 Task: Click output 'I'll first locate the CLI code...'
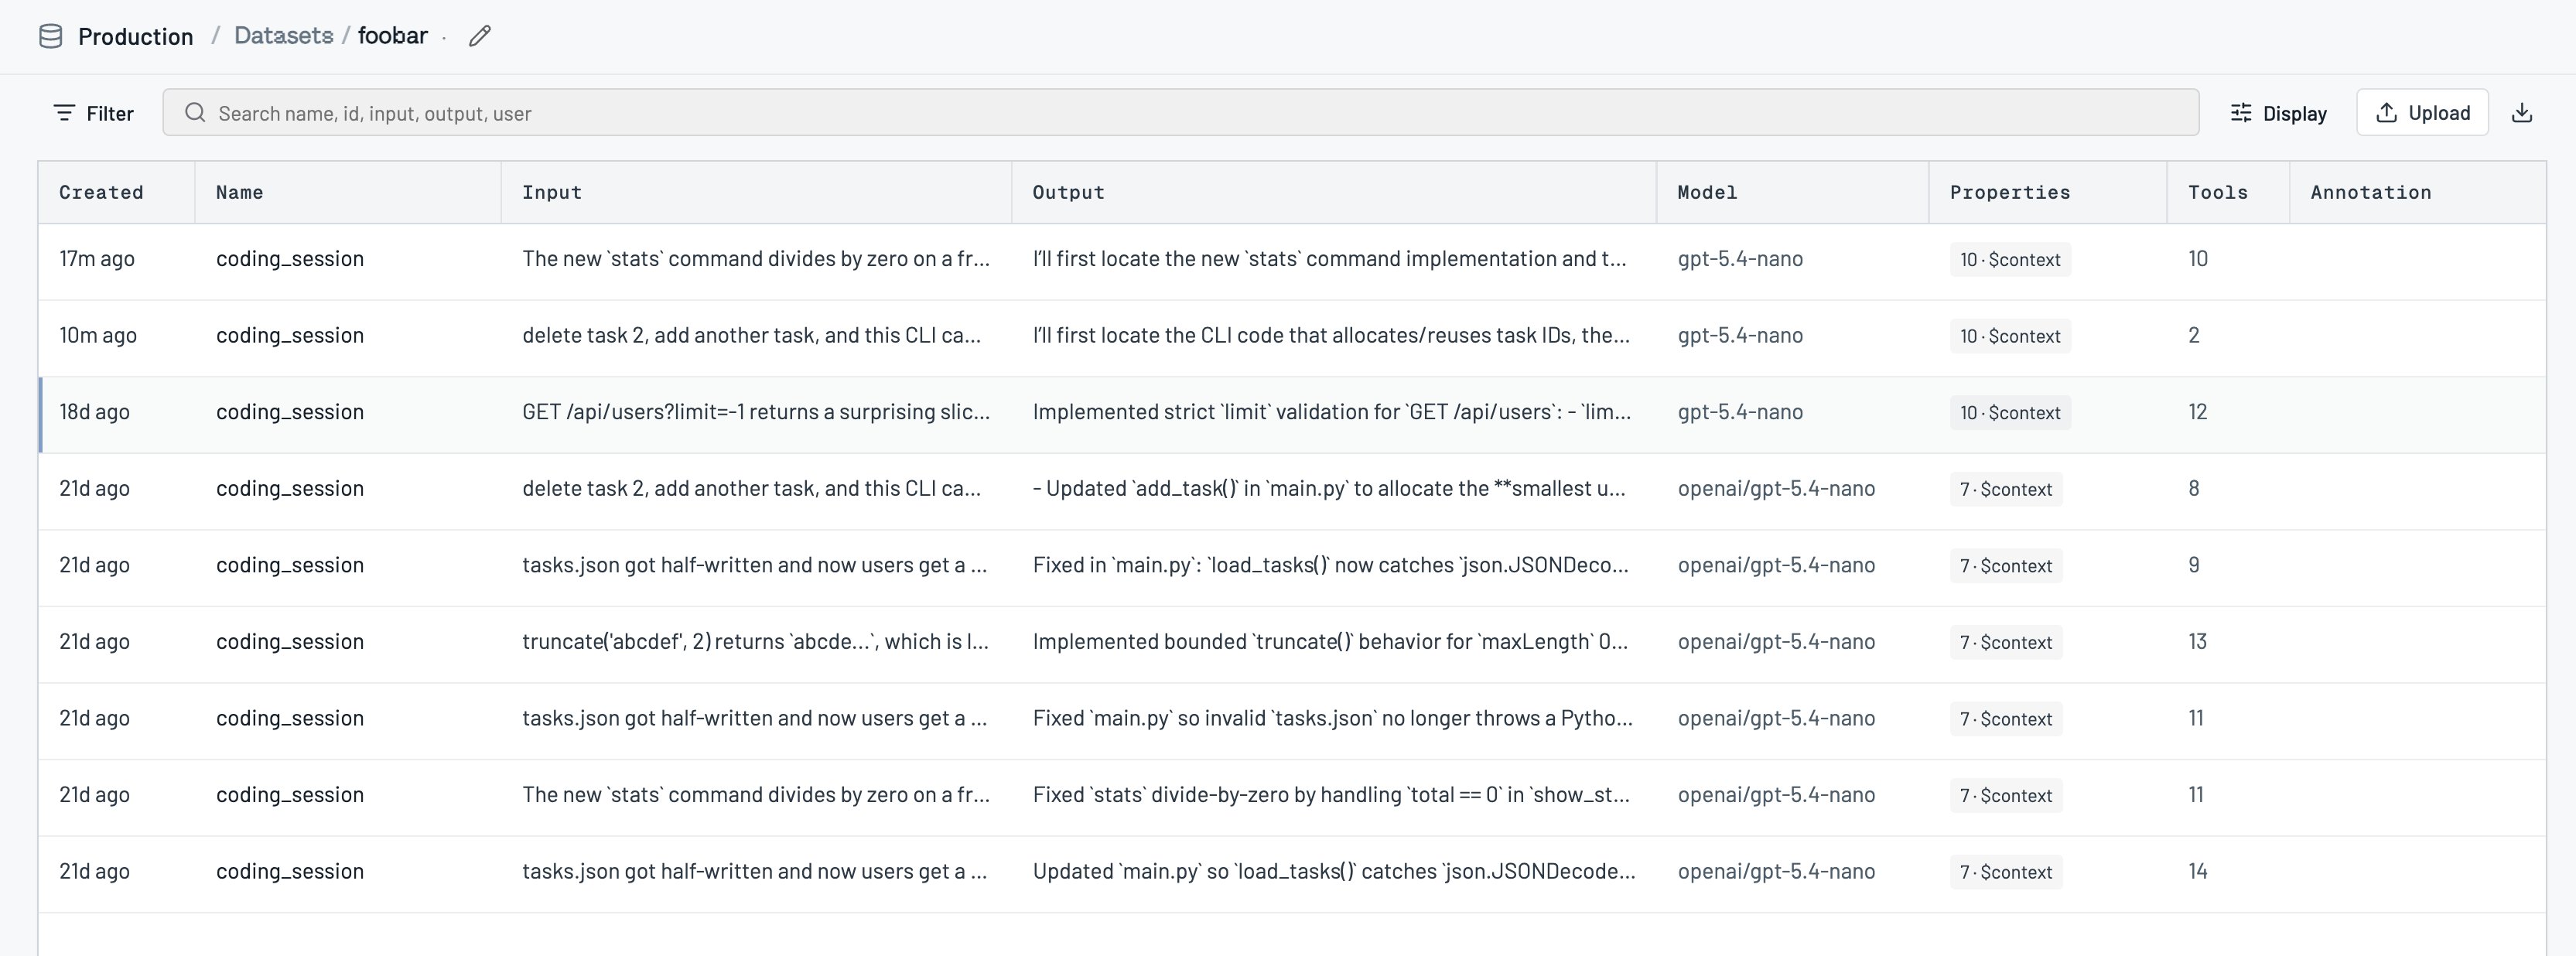click(x=1331, y=336)
